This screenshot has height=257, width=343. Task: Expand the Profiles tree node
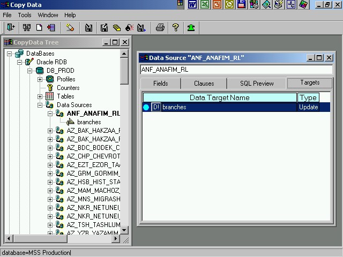(40, 79)
